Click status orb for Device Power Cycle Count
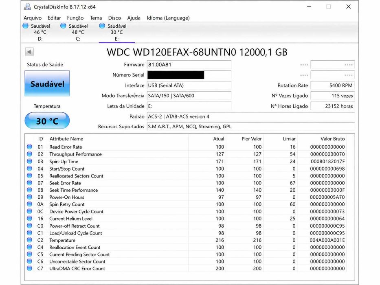This screenshot has width=380, height=285. [x=30, y=211]
